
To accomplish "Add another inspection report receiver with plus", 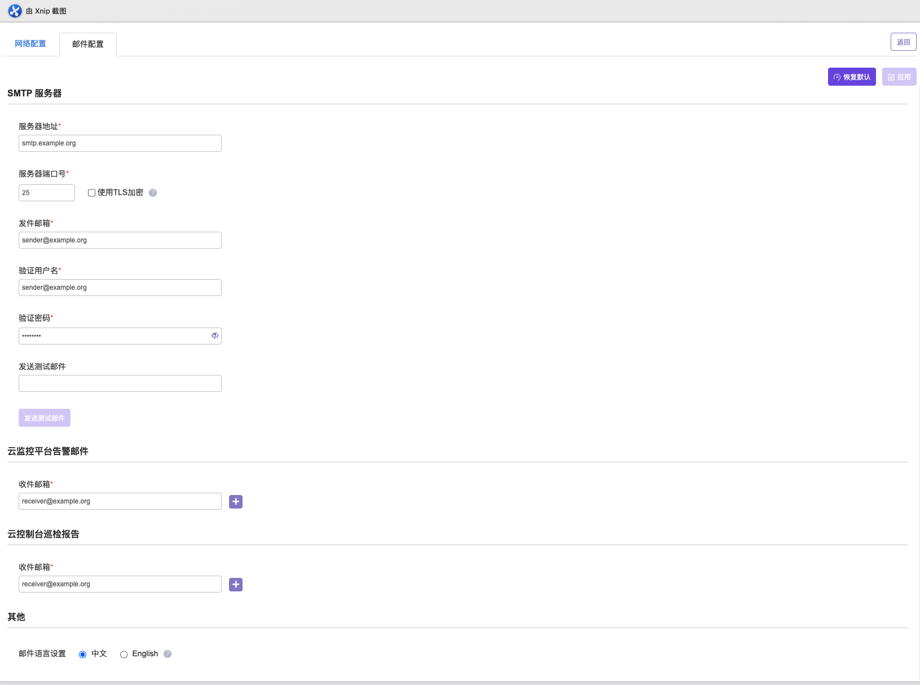I will click(x=236, y=585).
